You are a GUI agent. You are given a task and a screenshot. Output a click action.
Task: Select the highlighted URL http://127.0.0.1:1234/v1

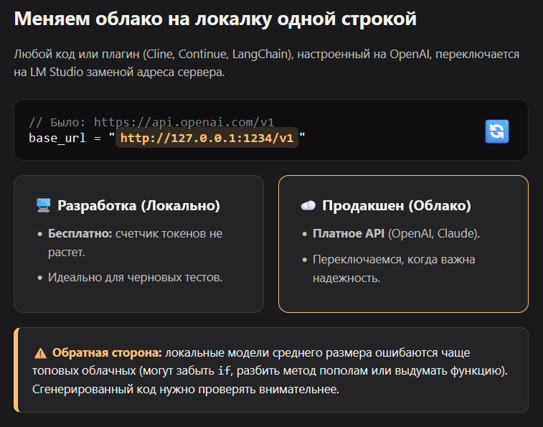click(207, 138)
